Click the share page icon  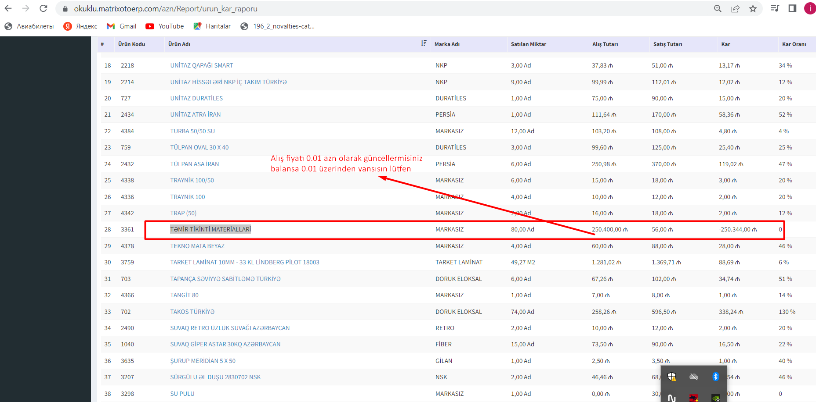(x=735, y=8)
